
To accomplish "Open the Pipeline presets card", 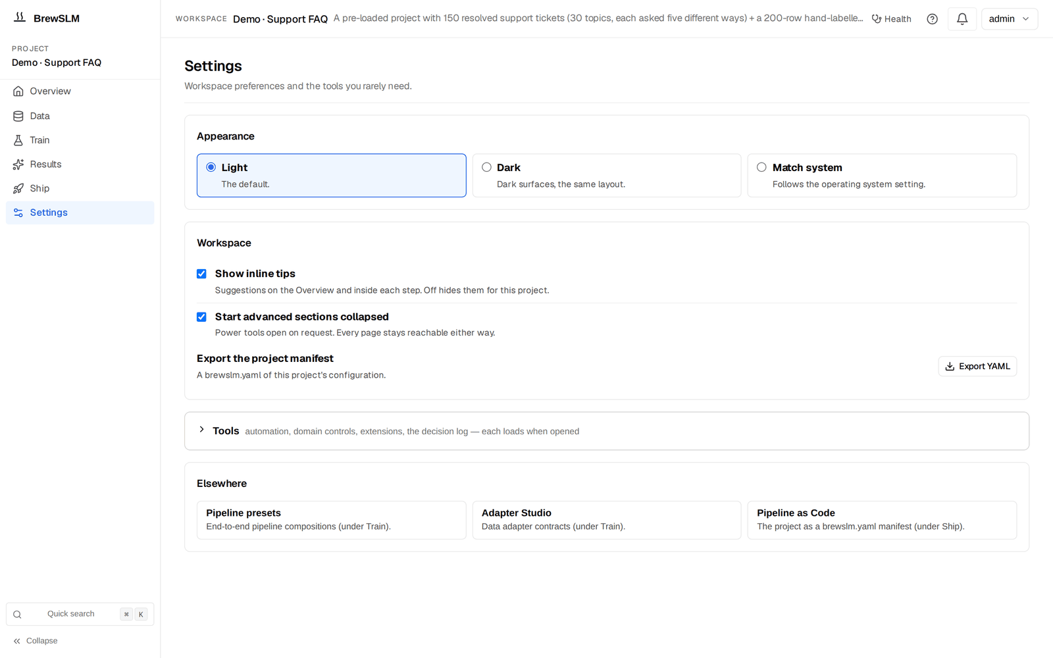I will (331, 520).
